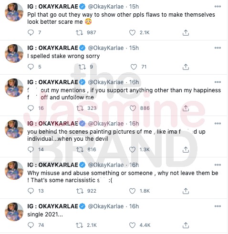Retweet the 'painting pictures of me' tweet

(80, 149)
